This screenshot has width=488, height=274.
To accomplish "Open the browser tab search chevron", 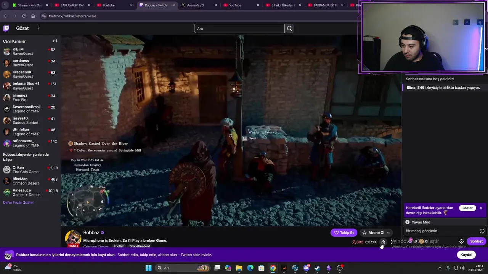I will pyautogui.click(x=5, y=5).
